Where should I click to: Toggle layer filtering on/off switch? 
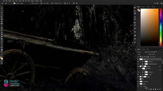coord(156,52)
